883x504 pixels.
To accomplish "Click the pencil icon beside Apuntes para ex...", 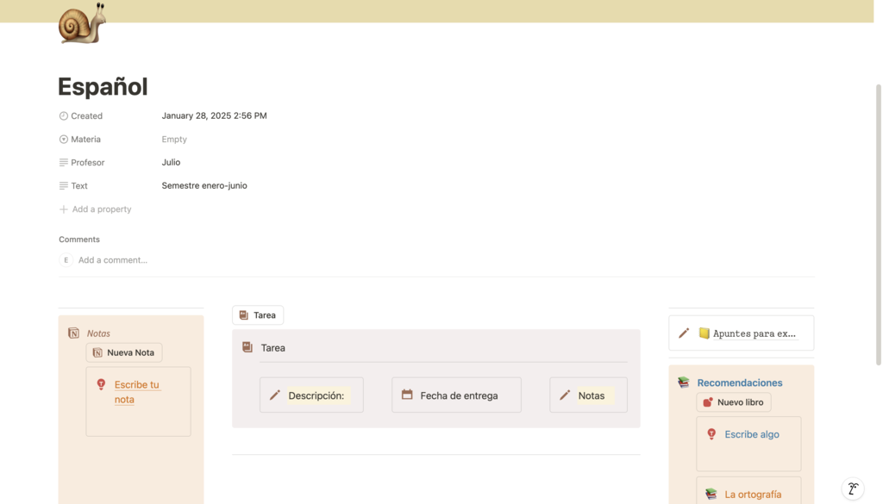I will [684, 333].
